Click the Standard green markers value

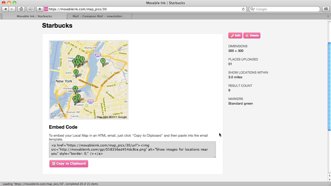[240, 104]
